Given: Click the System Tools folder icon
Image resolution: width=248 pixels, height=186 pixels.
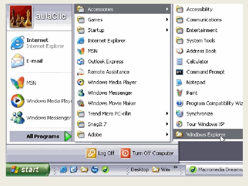Looking at the screenshot, I should pyautogui.click(x=179, y=41).
